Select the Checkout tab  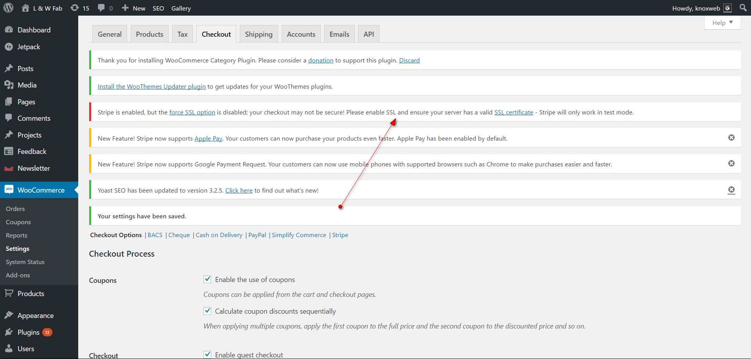pyautogui.click(x=216, y=34)
